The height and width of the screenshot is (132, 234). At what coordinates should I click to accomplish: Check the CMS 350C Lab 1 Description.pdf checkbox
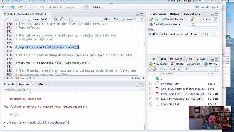pos(151,94)
